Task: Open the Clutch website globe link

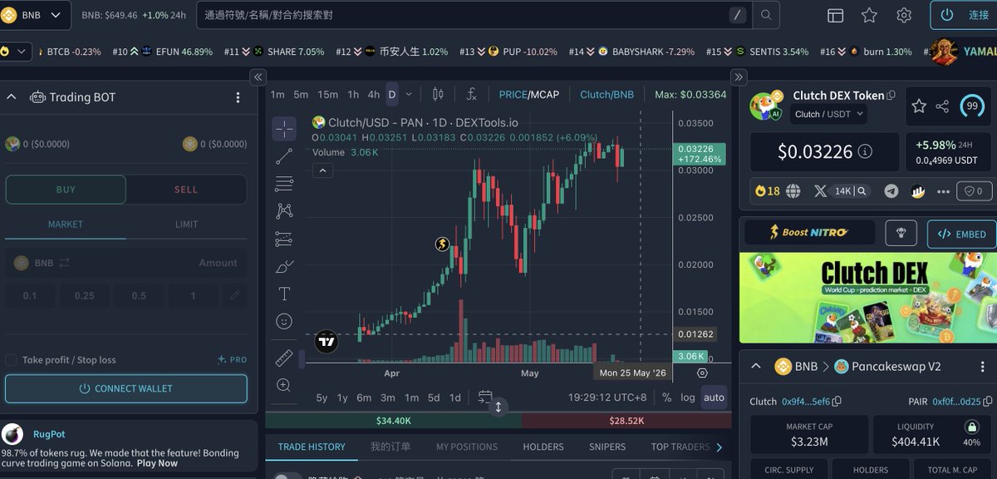Action: 793,191
